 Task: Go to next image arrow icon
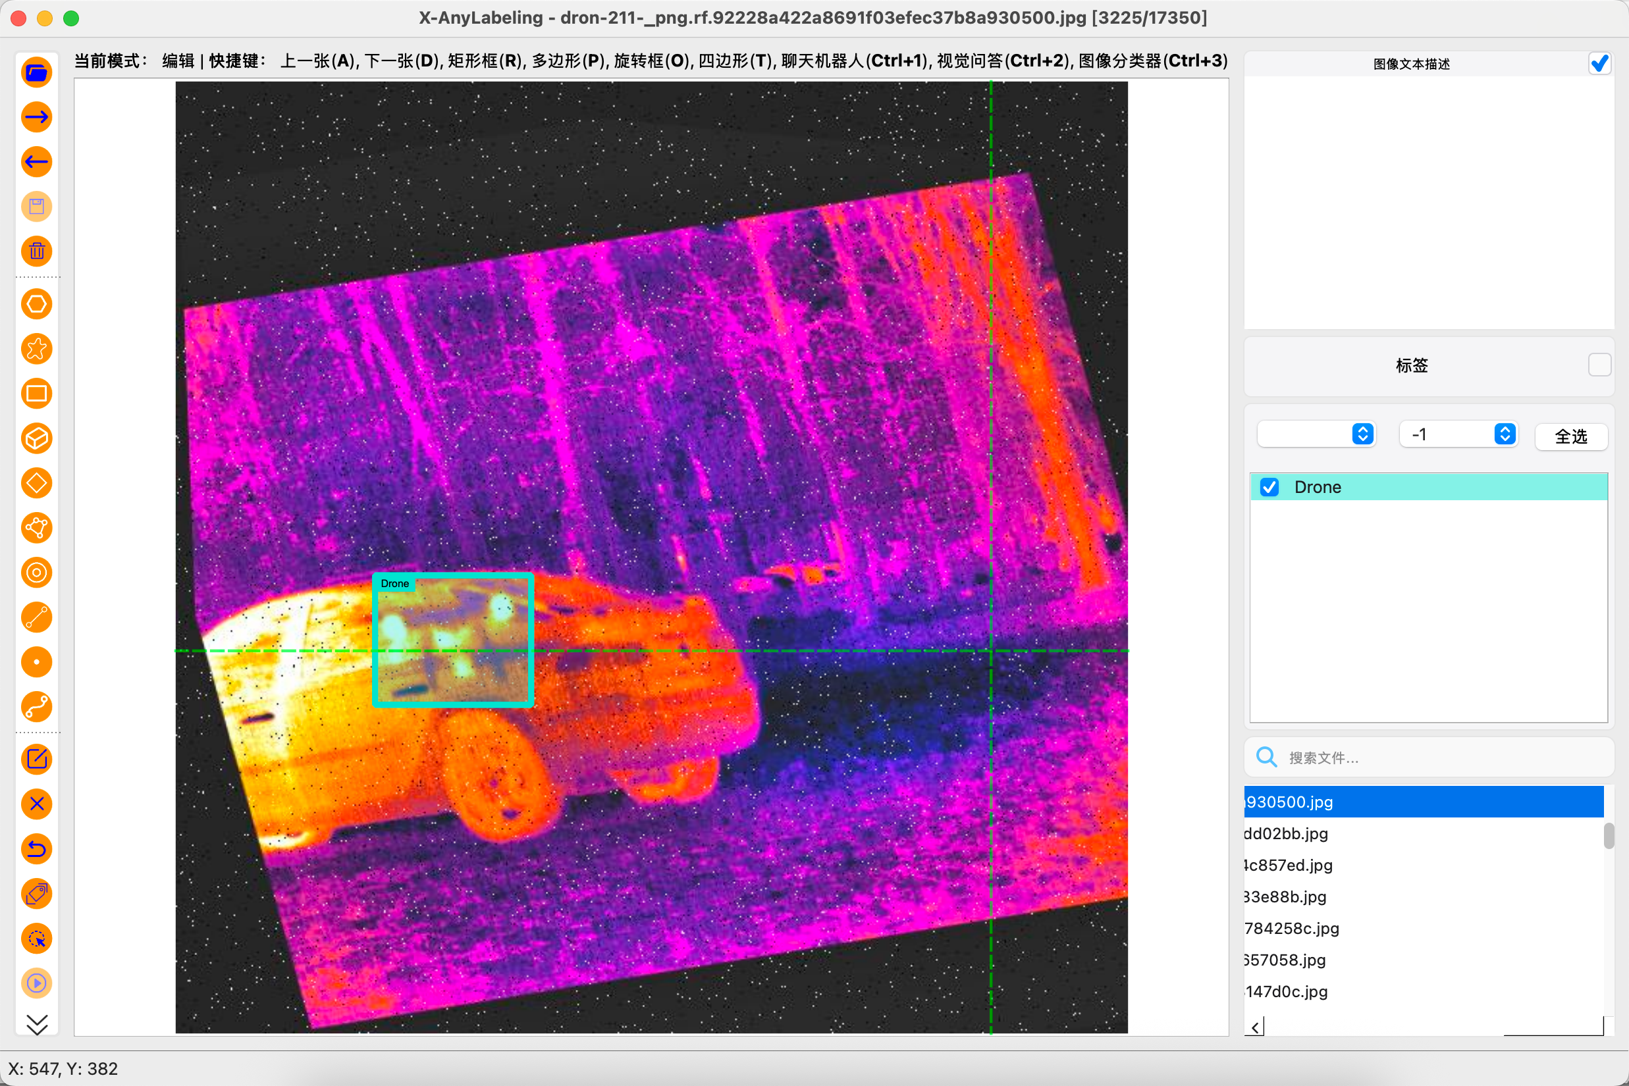coord(37,117)
